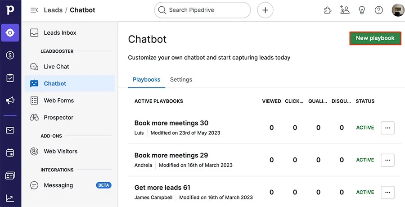Click the Leads target icon in left rail
Screen dimensions: 405x207
[x=10, y=33]
